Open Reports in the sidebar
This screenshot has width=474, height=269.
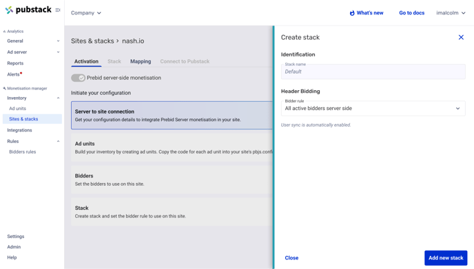[x=15, y=63]
